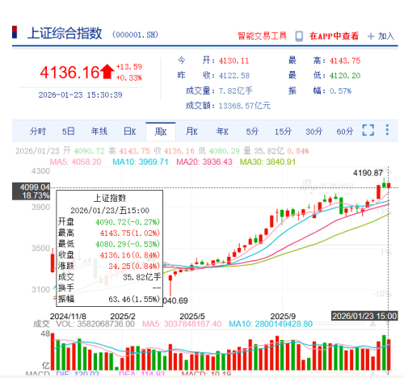Click the low value 4120.20

pos(345,76)
